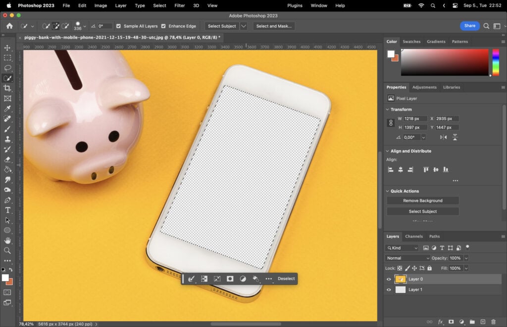Image resolution: width=507 pixels, height=327 pixels.
Task: Create a new layer in the Layers panel
Action: tap(483, 322)
